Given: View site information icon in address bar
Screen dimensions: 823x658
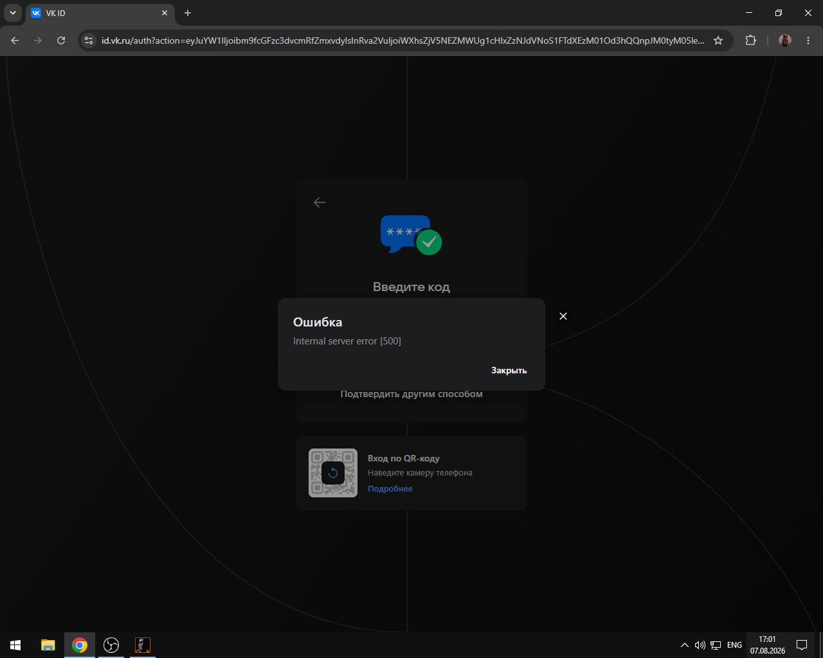Looking at the screenshot, I should 89,40.
